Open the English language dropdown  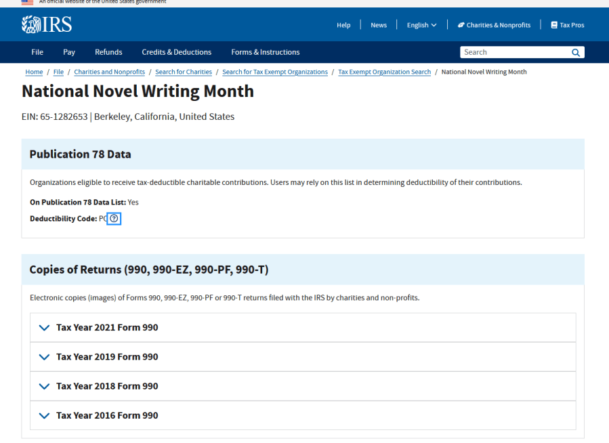point(421,24)
